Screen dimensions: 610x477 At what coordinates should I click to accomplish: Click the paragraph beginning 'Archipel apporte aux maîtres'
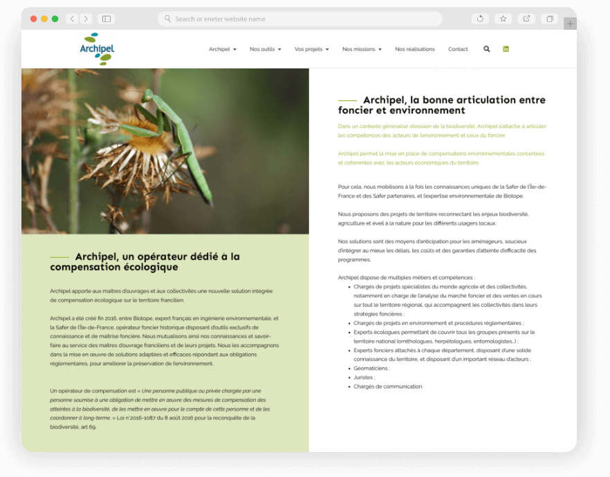click(161, 295)
